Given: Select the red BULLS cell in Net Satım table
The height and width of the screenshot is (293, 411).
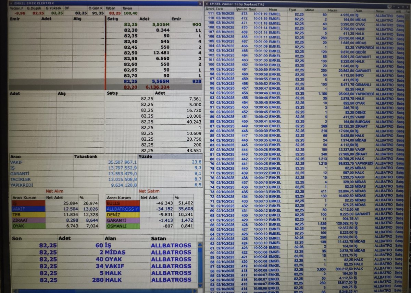Looking at the screenshot, I should [x=123, y=203].
